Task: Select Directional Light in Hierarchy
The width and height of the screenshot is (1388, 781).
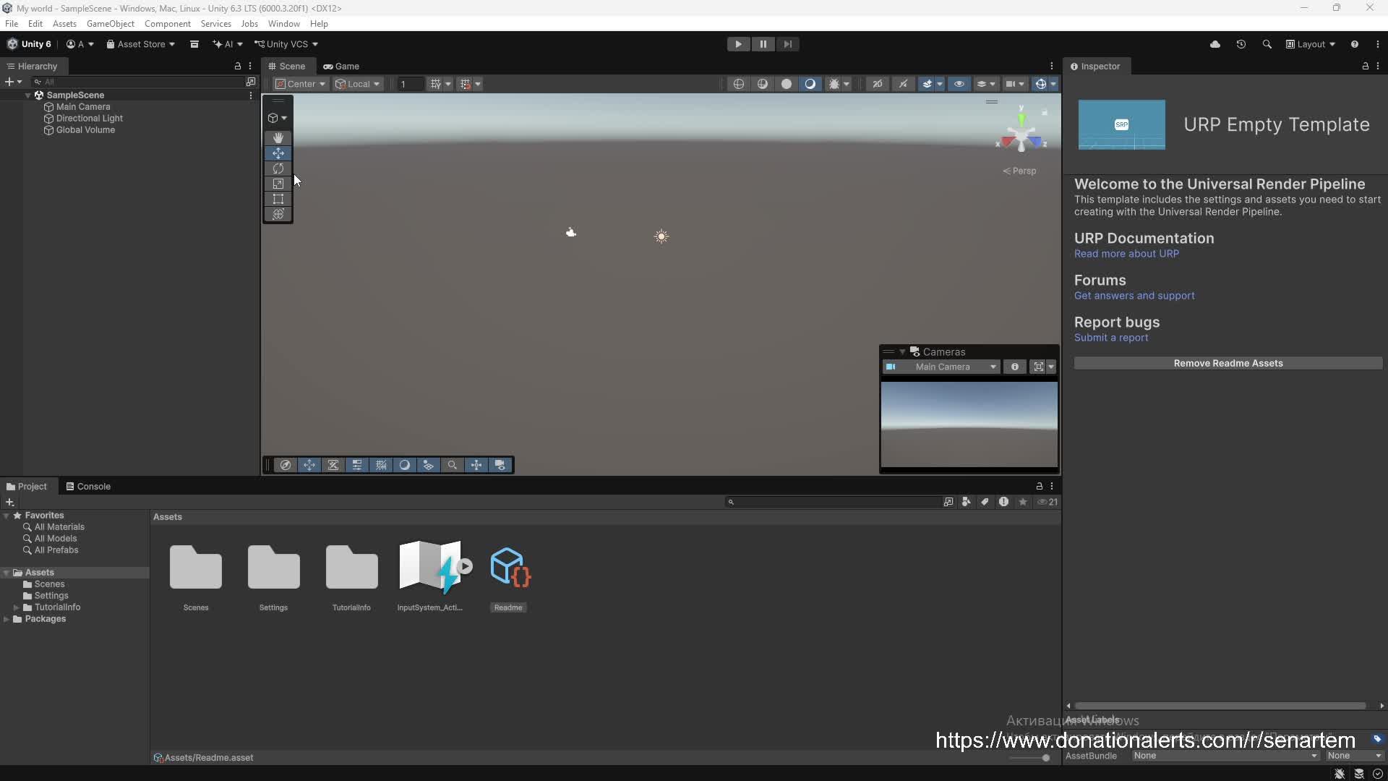Action: (90, 118)
